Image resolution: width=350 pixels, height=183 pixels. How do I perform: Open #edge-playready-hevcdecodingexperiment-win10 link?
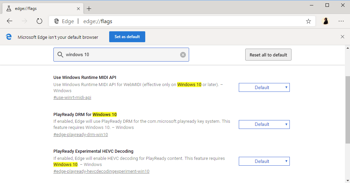tap(101, 171)
